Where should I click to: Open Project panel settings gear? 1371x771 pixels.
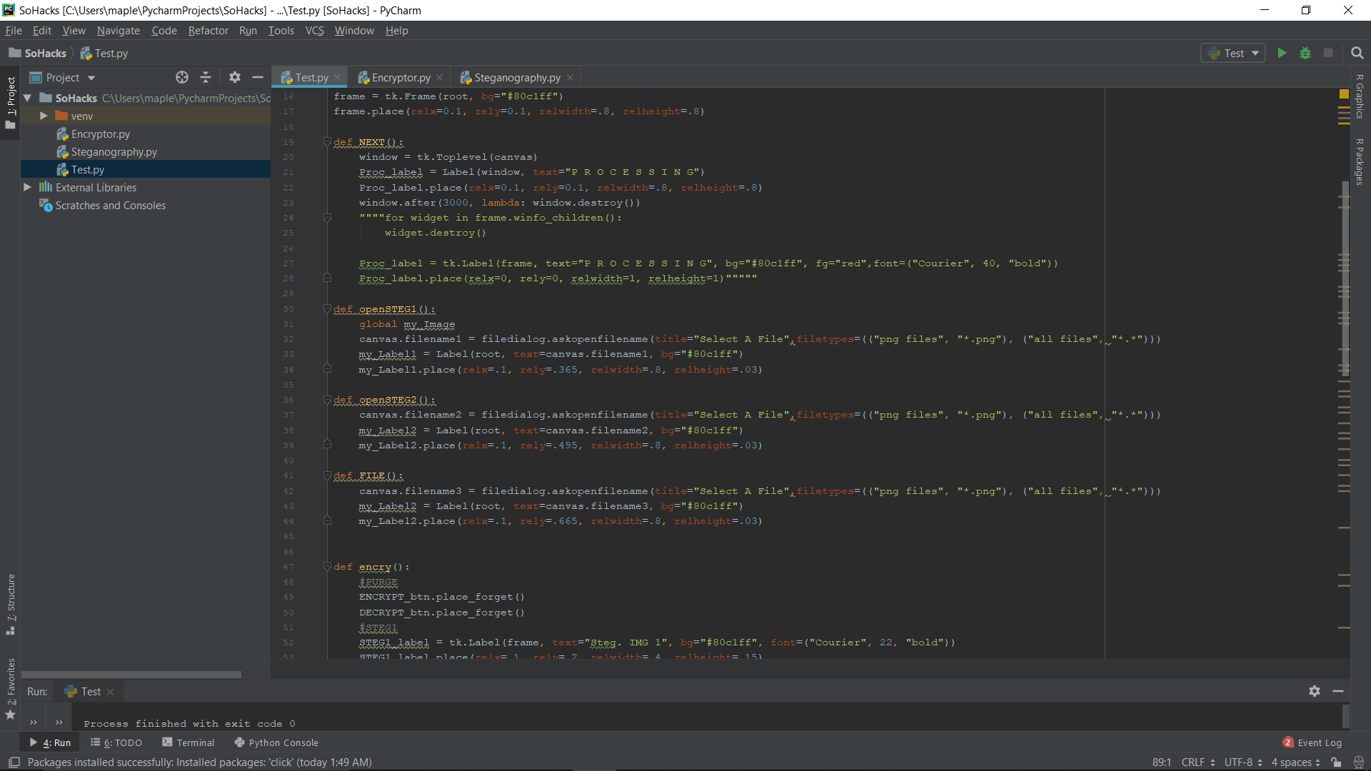tap(235, 77)
